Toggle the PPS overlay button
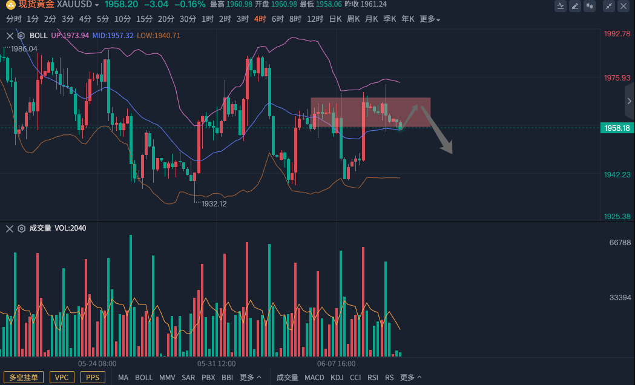The image size is (635, 385). click(93, 377)
